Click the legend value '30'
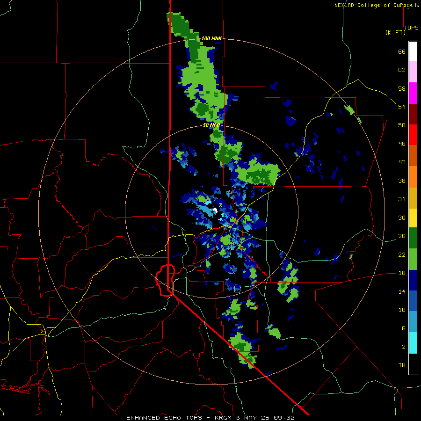The height and width of the screenshot is (421, 421). (402, 218)
